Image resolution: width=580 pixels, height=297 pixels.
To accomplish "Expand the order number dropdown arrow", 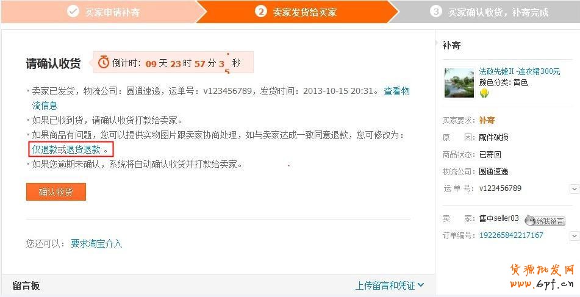I will 574,235.
